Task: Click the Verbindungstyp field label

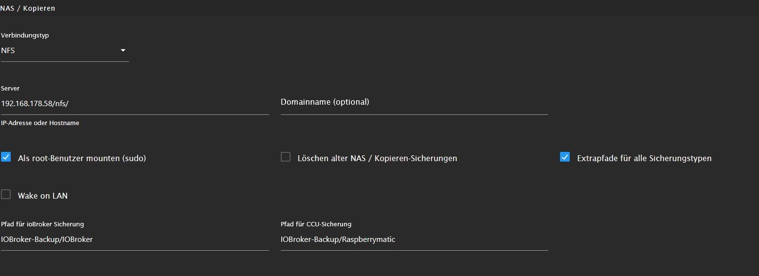Action: point(25,36)
